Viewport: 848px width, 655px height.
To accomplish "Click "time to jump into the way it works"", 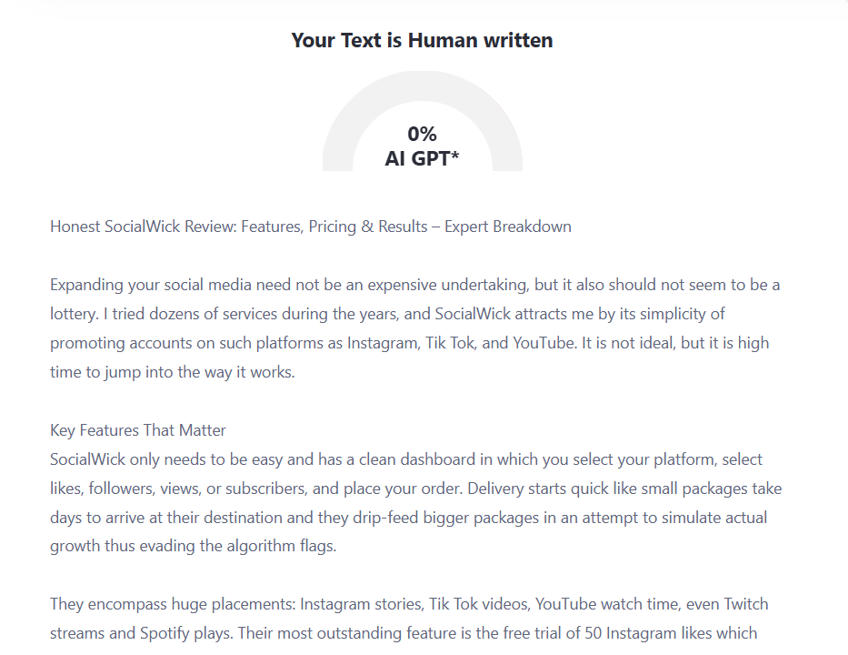I will 173,372.
